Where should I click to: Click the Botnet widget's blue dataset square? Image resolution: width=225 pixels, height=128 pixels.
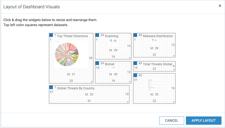[x=97, y=63]
